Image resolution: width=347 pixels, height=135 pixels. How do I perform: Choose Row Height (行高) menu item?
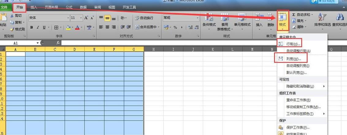(302, 44)
